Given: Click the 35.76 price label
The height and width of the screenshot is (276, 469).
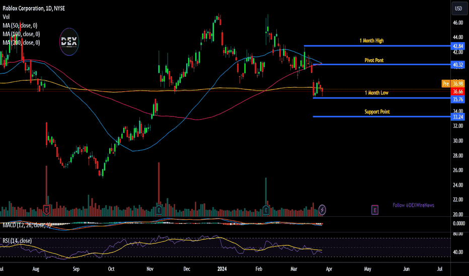Looking at the screenshot, I should (457, 99).
